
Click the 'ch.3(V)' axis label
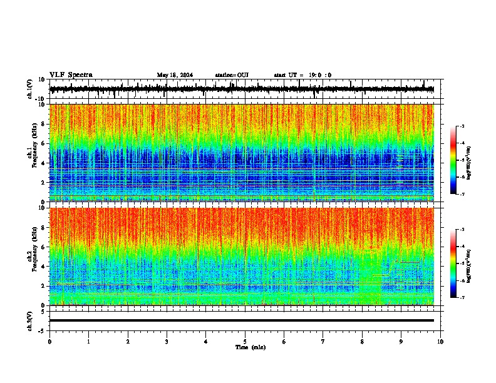[30, 322]
